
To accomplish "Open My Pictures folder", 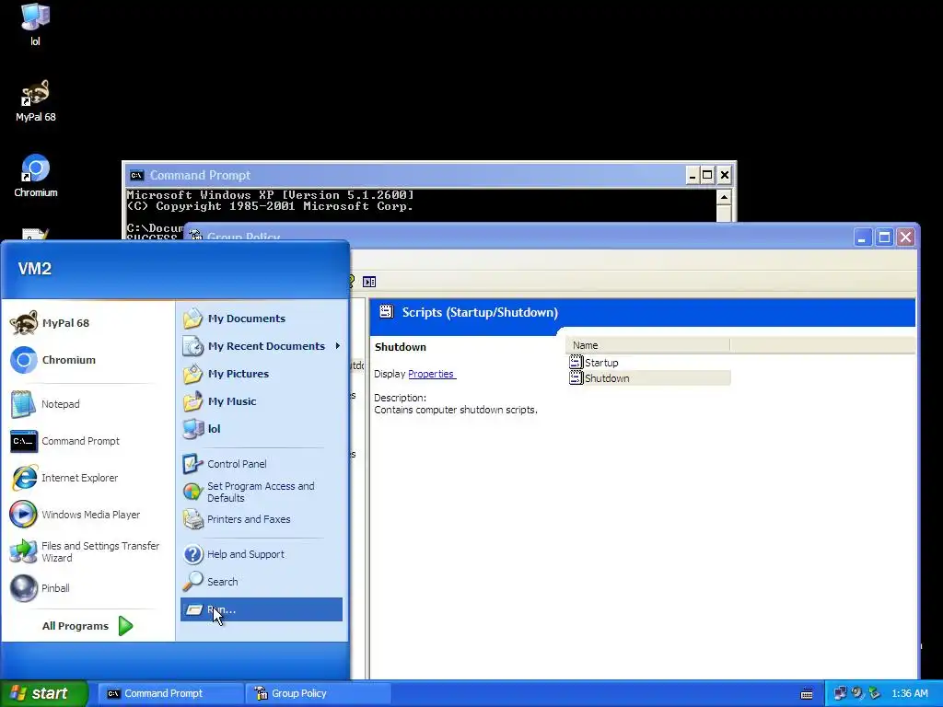I will (x=261, y=374).
